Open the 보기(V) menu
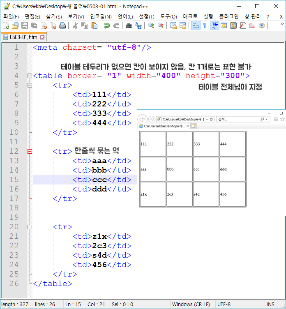 (76, 16)
